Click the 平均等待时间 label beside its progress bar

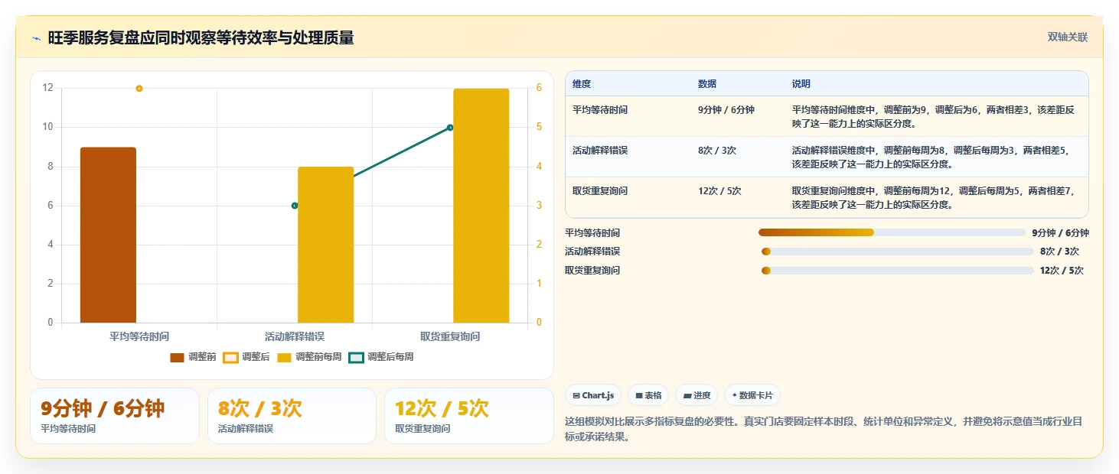(592, 233)
